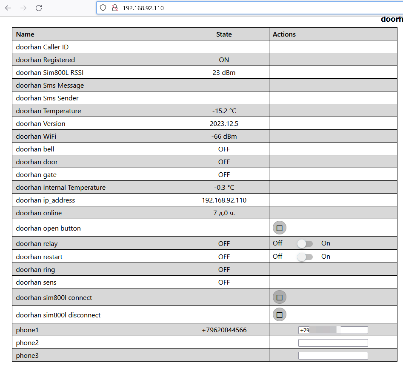
Task: Go back with the browser back arrow
Action: coord(8,8)
